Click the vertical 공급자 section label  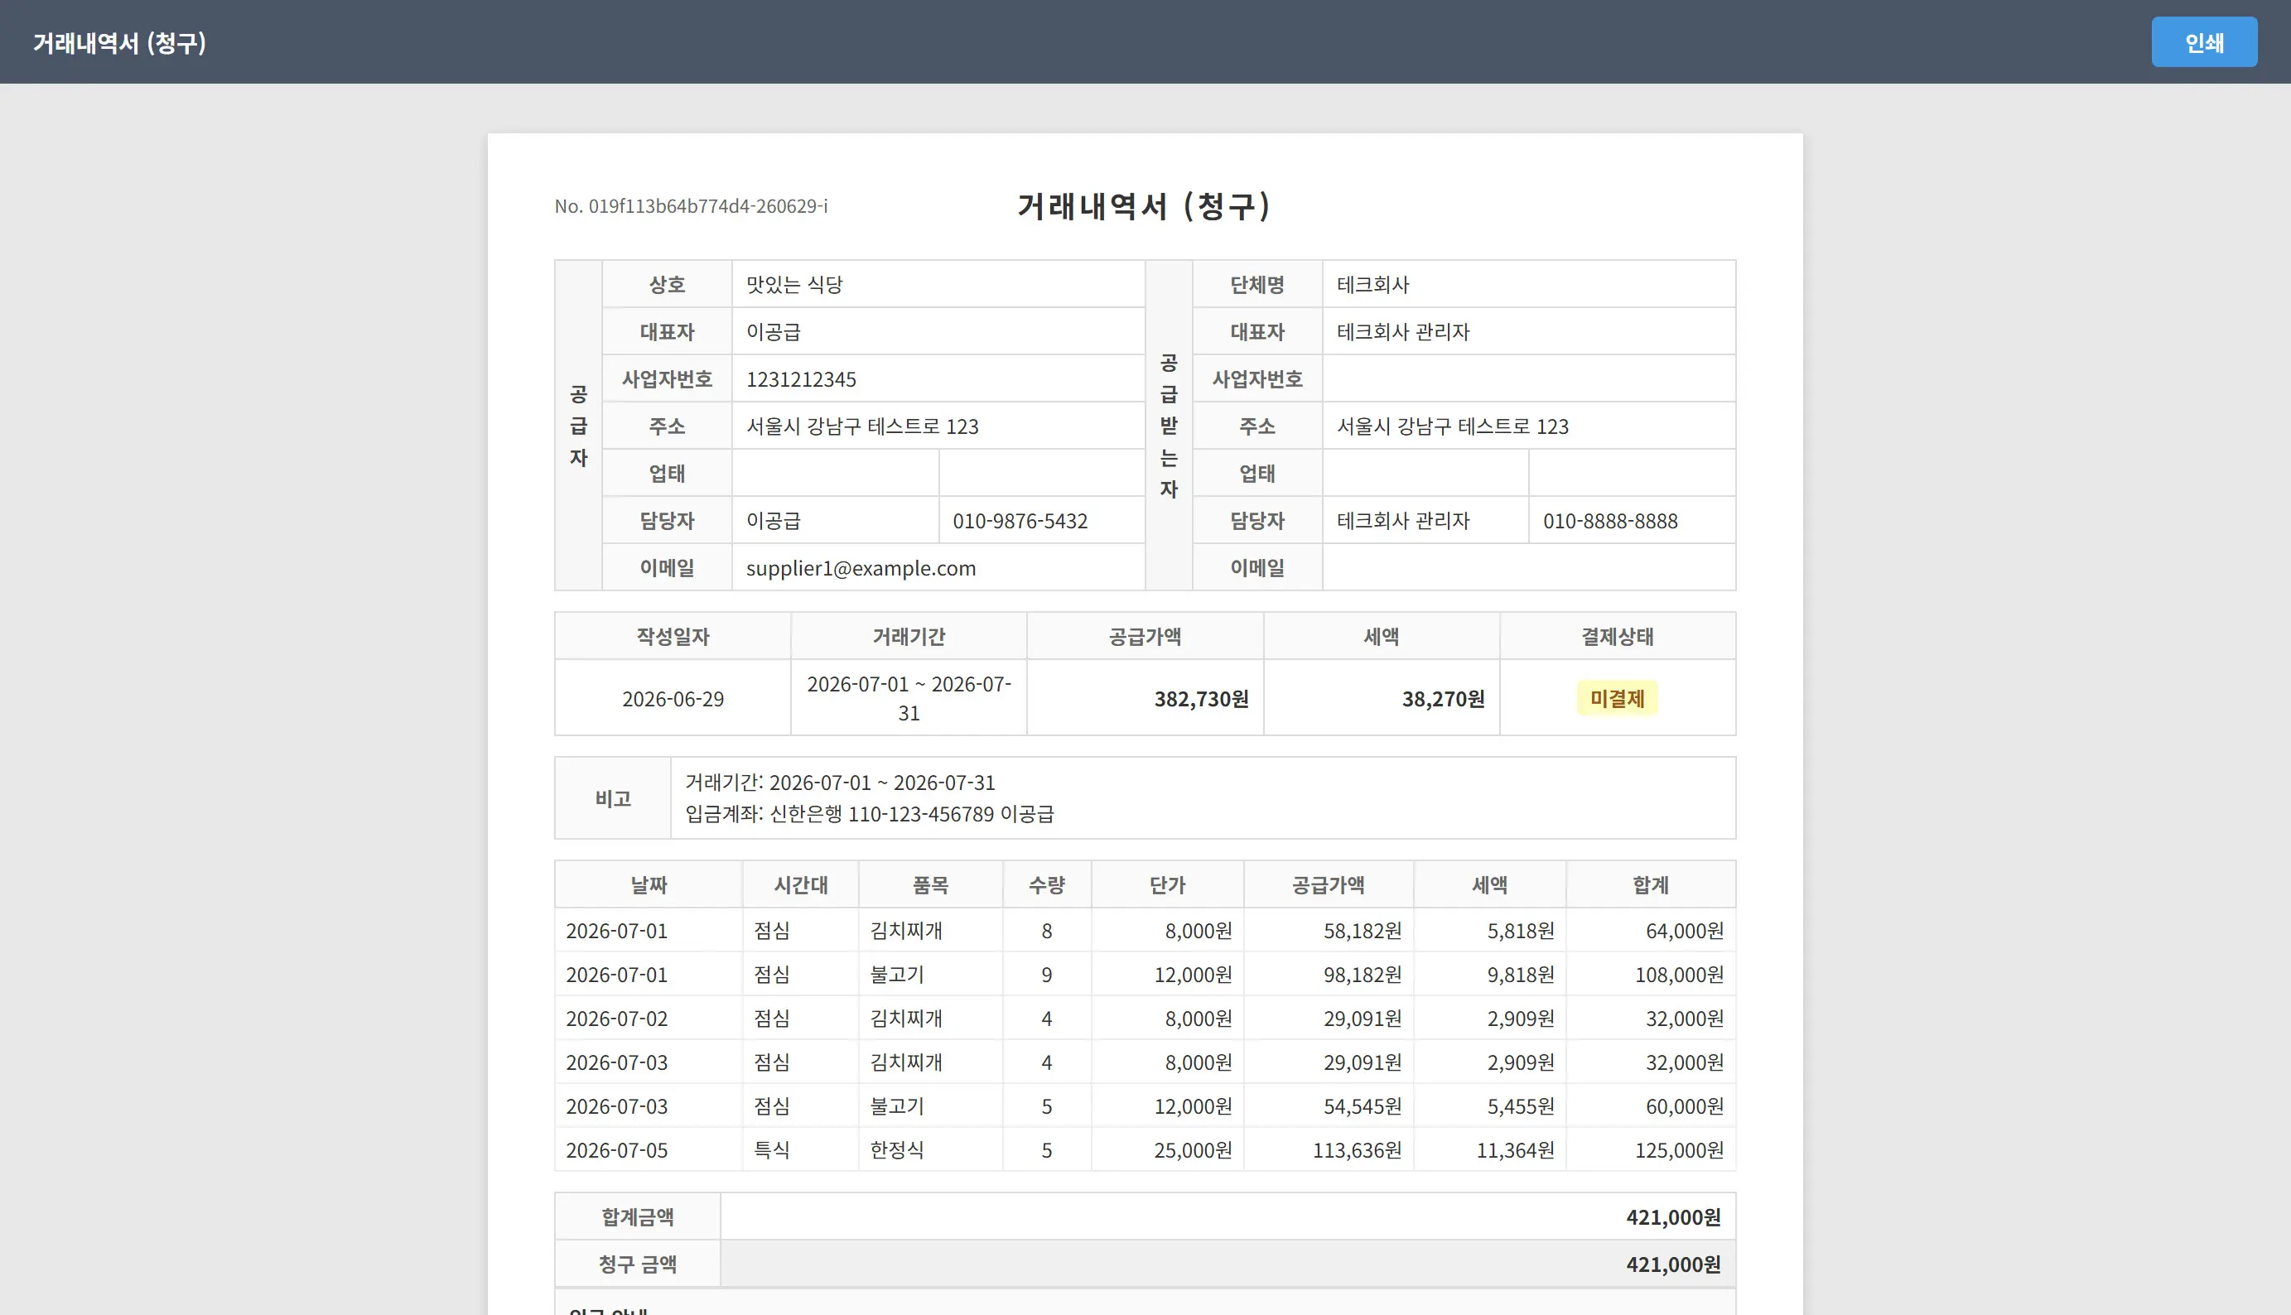578,426
